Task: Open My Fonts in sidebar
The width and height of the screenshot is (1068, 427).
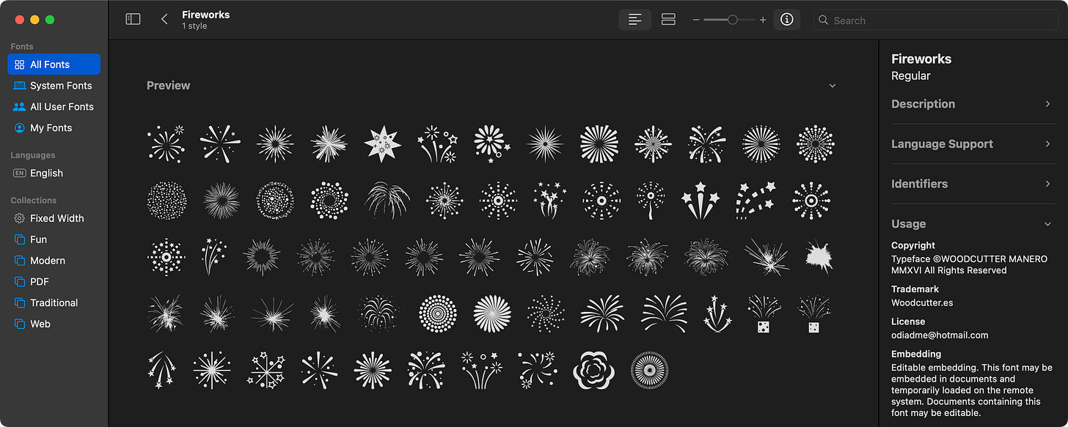Action: coord(54,128)
